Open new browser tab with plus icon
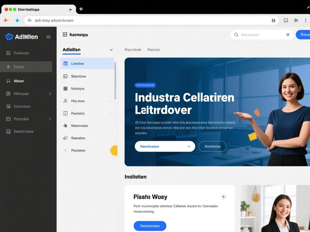 click(71, 9)
